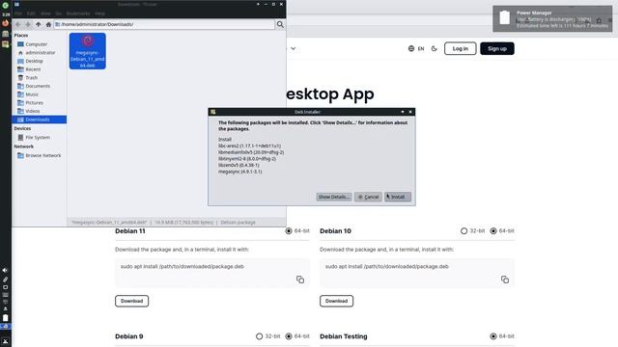The image size is (618, 347).
Task: Click Cancel in Deb Installer
Action: coord(368,197)
